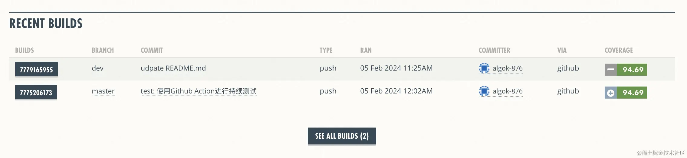Click the minus icon on dev coverage badge

(610, 70)
